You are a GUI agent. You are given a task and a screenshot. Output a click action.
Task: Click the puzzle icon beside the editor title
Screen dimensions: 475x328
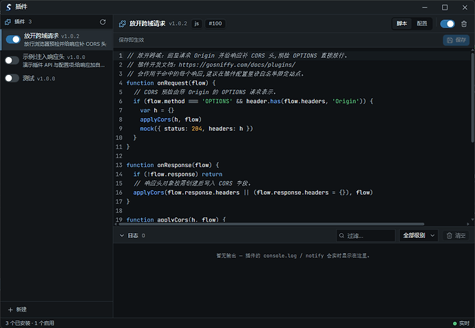(x=123, y=23)
